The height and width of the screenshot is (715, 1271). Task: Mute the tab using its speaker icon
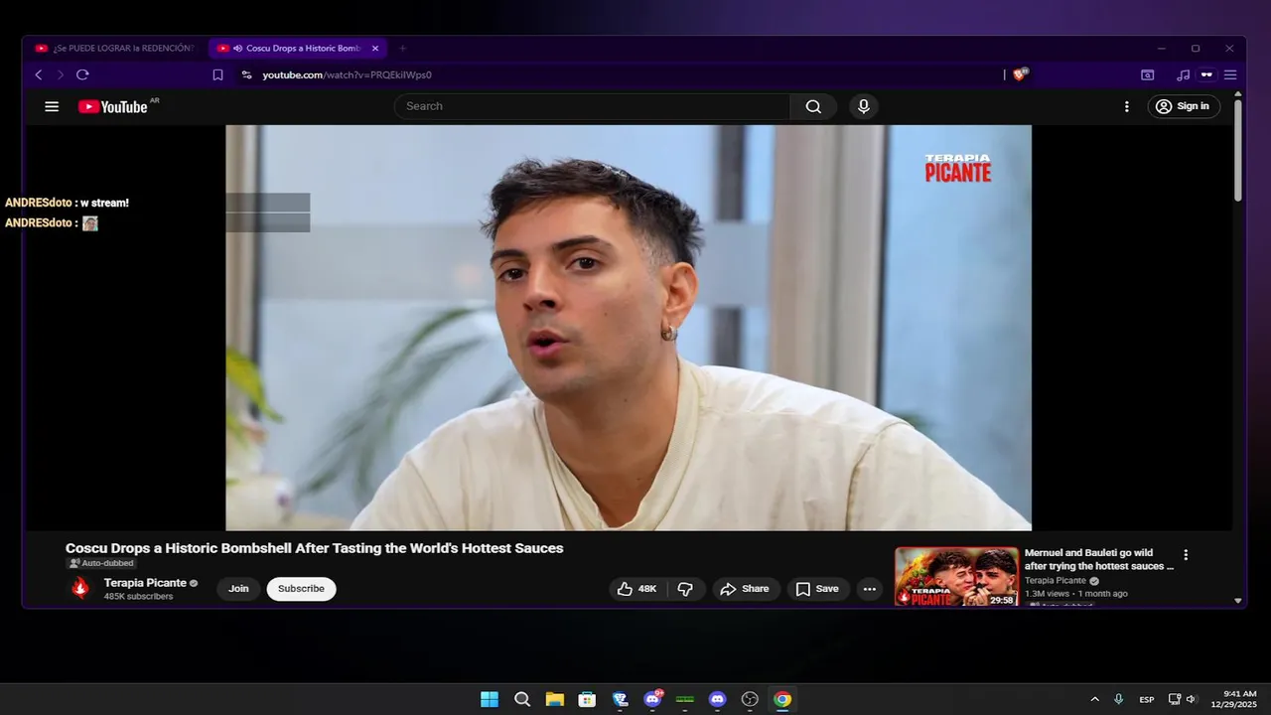coord(238,48)
